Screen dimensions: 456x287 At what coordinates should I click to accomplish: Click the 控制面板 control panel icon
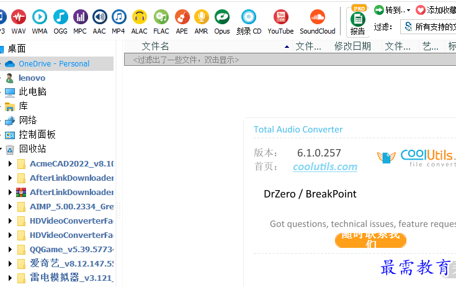point(10,135)
